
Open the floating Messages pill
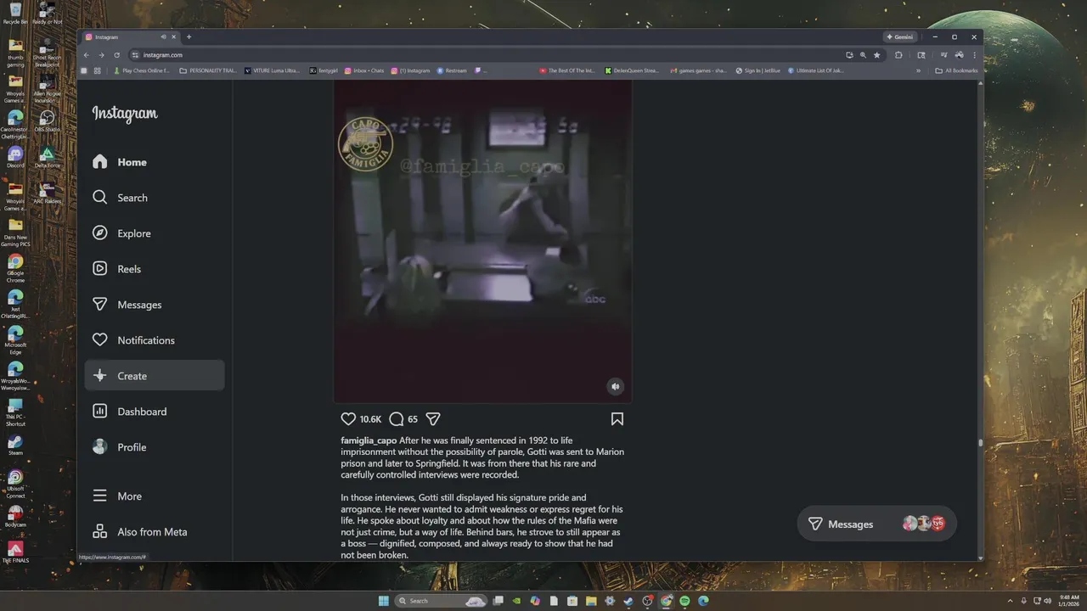pos(877,524)
